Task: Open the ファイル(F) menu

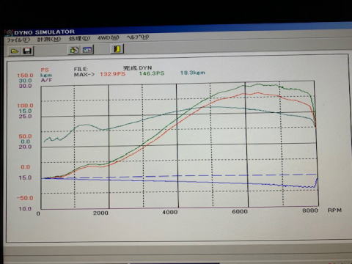Action: point(18,40)
